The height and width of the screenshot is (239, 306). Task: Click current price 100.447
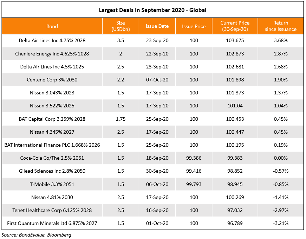coord(235,132)
